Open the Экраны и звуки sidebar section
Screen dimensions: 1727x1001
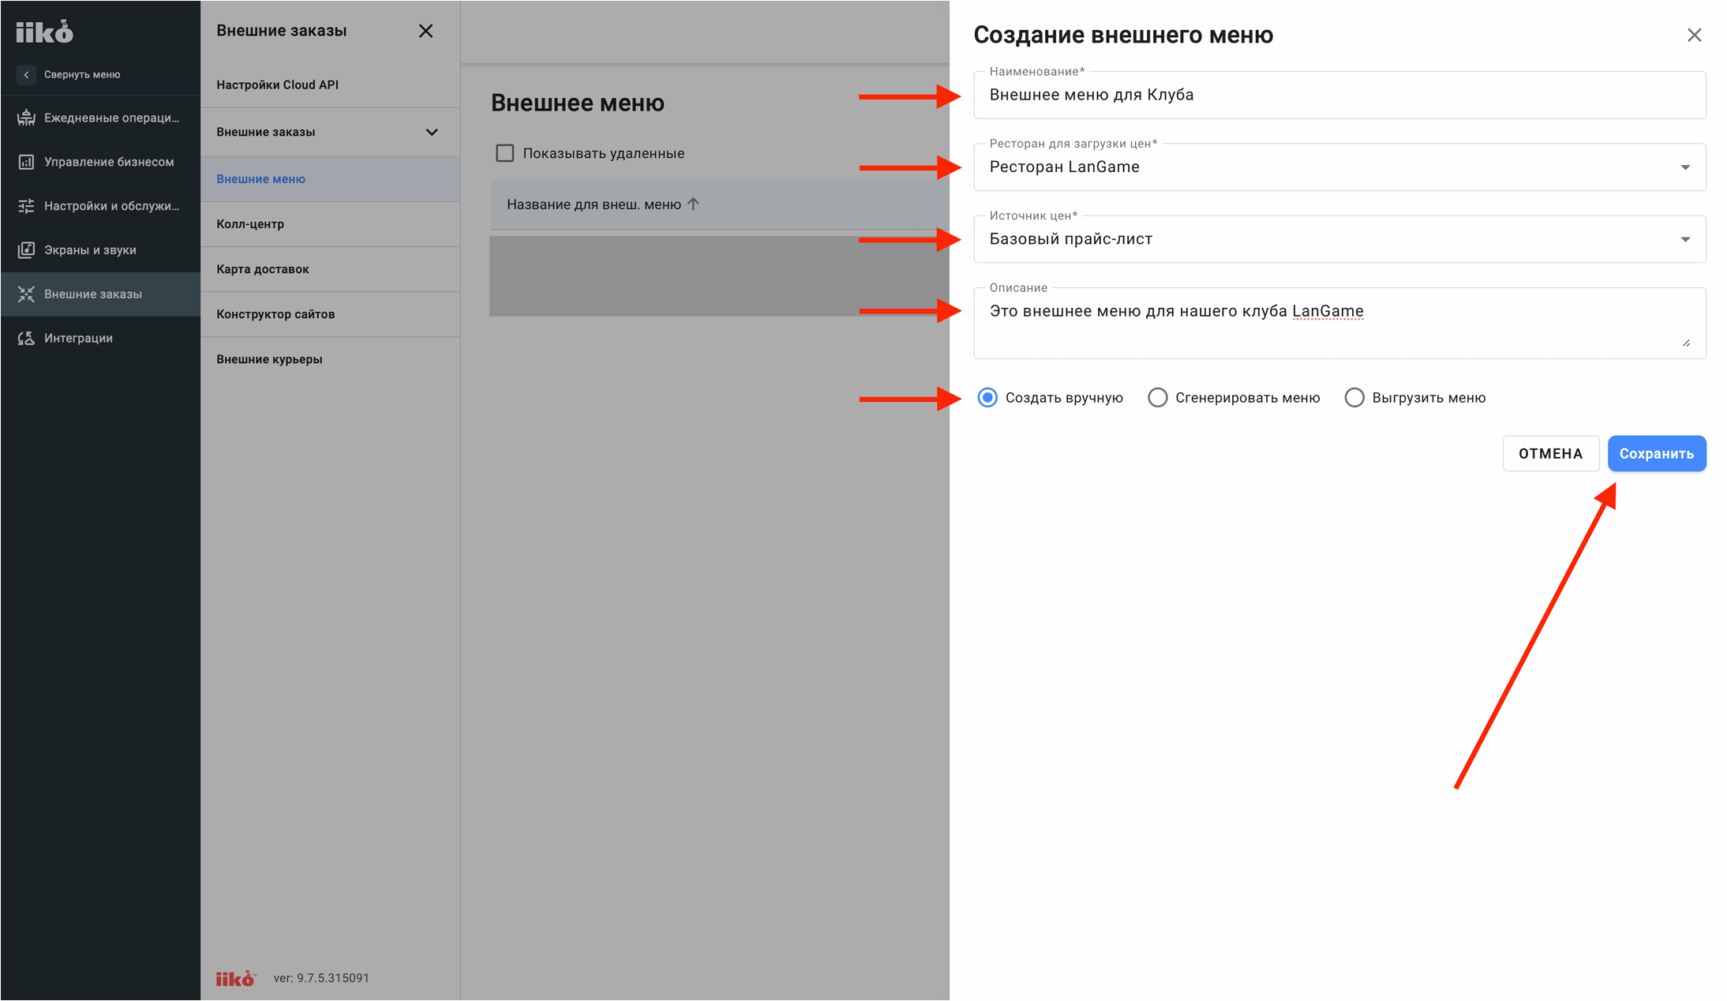(x=100, y=250)
